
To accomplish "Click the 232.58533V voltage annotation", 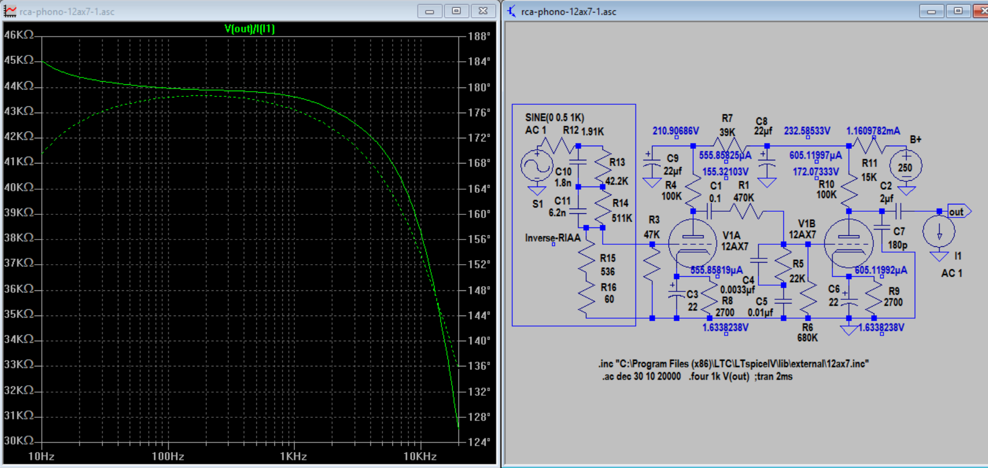I will click(807, 130).
